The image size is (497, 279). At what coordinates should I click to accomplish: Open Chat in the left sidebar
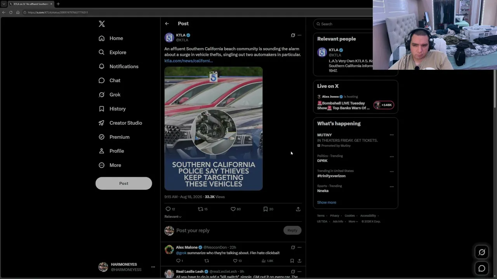[x=109, y=81]
